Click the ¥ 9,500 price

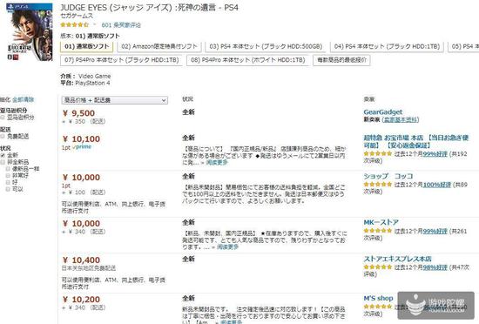pos(78,113)
